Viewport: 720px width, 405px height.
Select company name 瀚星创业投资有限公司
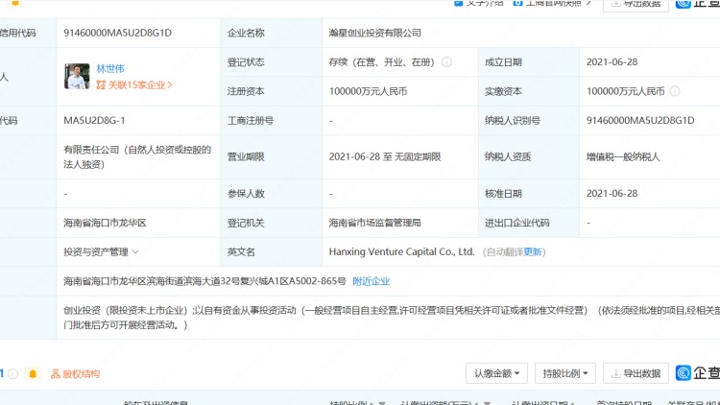tap(374, 33)
